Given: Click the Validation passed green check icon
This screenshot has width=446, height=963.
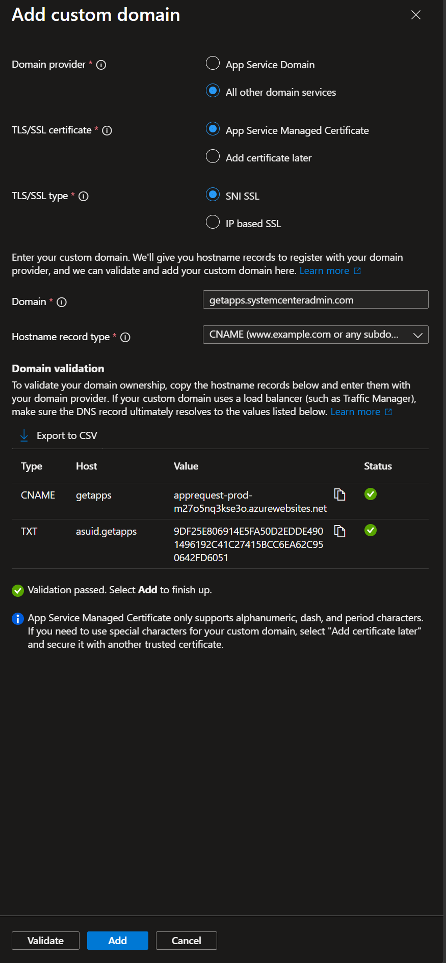Looking at the screenshot, I should 18,590.
